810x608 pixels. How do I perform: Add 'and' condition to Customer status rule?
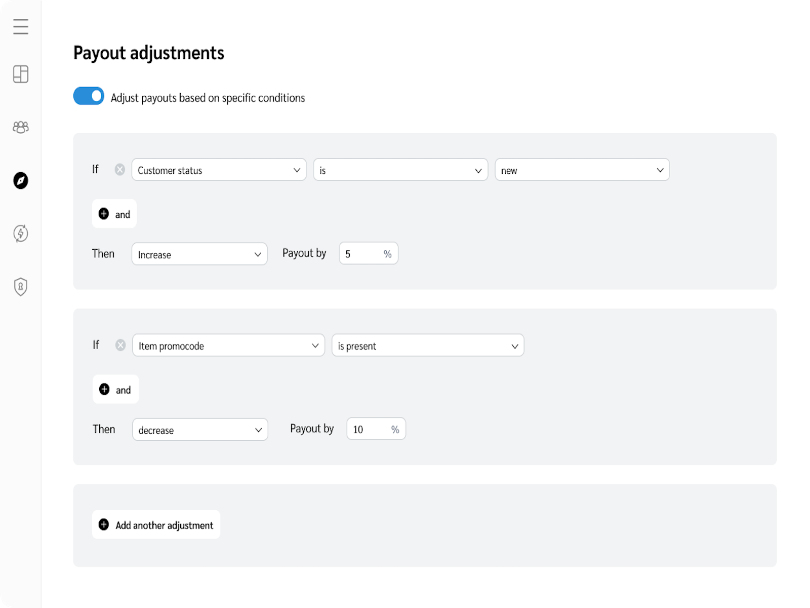coord(114,214)
